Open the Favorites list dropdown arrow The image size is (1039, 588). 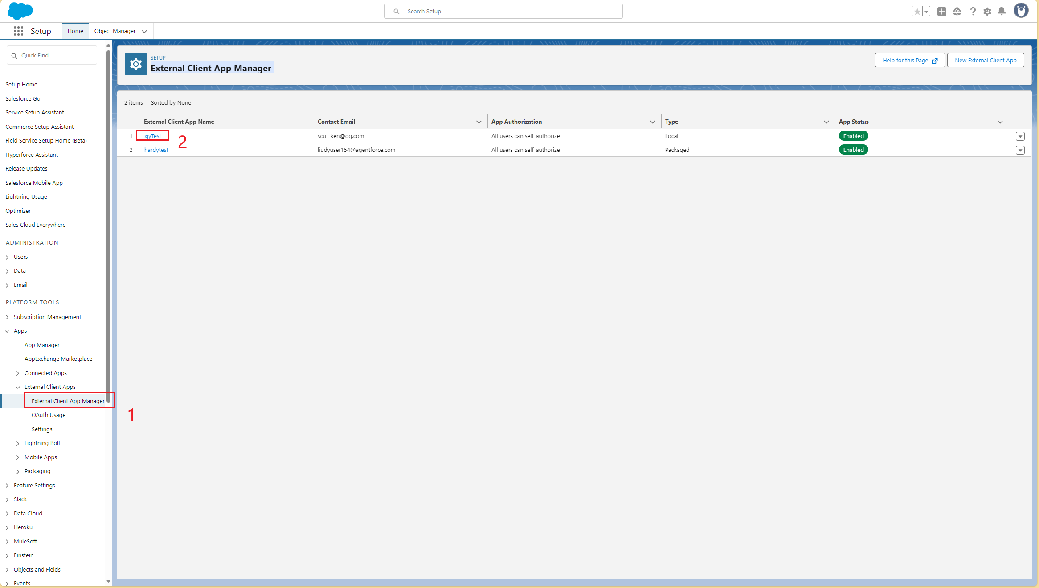point(926,12)
